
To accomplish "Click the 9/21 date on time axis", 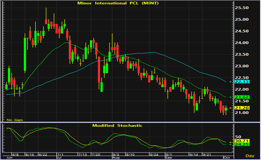I will (207, 155).
